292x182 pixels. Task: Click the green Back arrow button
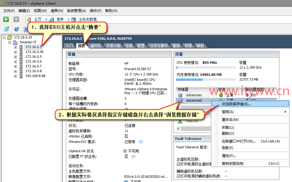6,19
